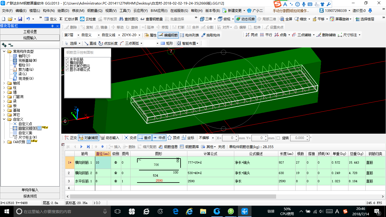Image resolution: width=386 pixels, height=217 pixels.
Task: Open the 第7层 floor dropdown
Action: [78, 35]
